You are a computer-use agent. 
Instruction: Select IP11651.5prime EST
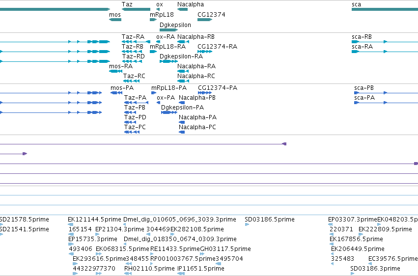(181, 274)
